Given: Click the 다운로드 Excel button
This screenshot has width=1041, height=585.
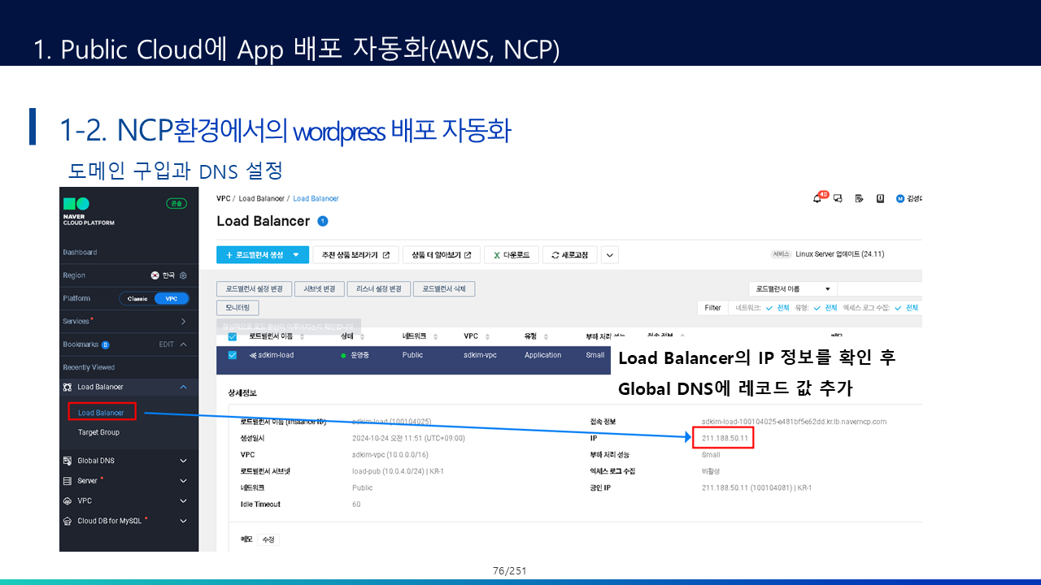Looking at the screenshot, I should click(511, 255).
